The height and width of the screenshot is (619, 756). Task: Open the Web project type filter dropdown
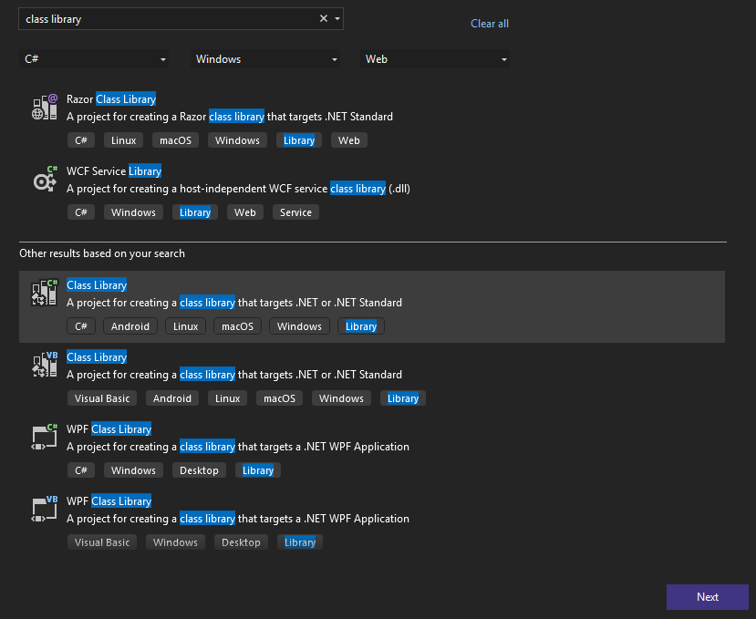[435, 59]
